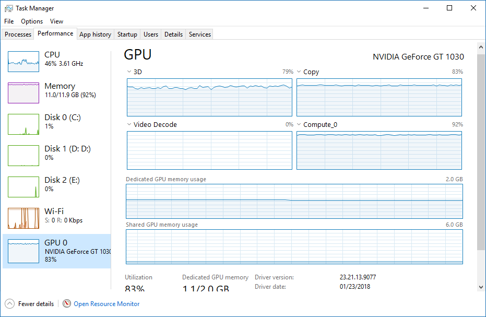Click the Resource Monitor gauge icon
Viewport: 486px width, 317px height.
tap(67, 303)
